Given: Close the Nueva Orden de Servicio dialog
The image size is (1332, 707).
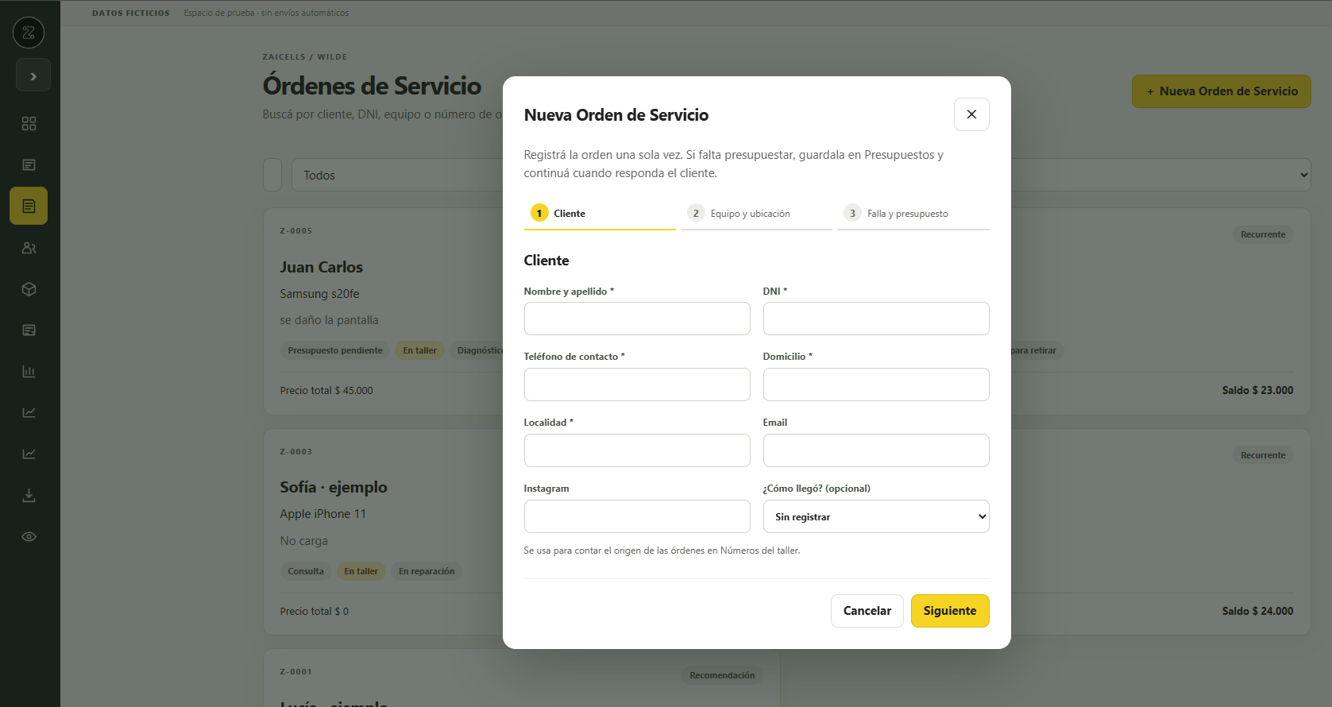Looking at the screenshot, I should (x=971, y=114).
